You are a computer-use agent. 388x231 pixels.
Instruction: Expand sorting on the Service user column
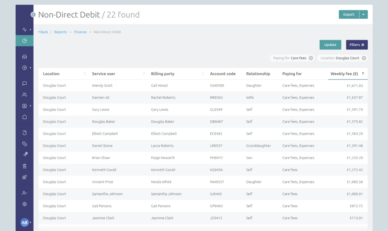[143, 73]
